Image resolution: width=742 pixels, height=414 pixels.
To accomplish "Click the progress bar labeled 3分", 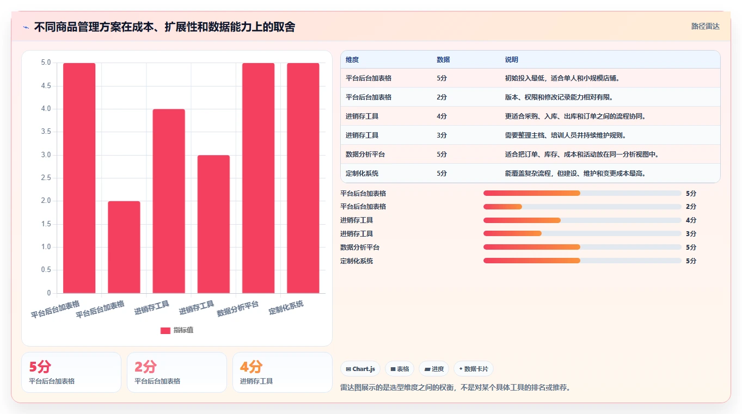I will 582,233.
